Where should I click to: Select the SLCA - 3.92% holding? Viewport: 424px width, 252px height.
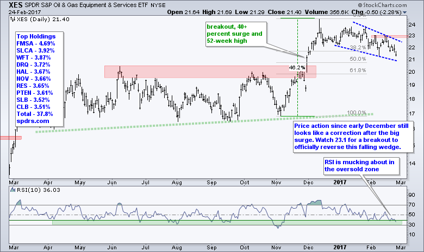(35, 50)
